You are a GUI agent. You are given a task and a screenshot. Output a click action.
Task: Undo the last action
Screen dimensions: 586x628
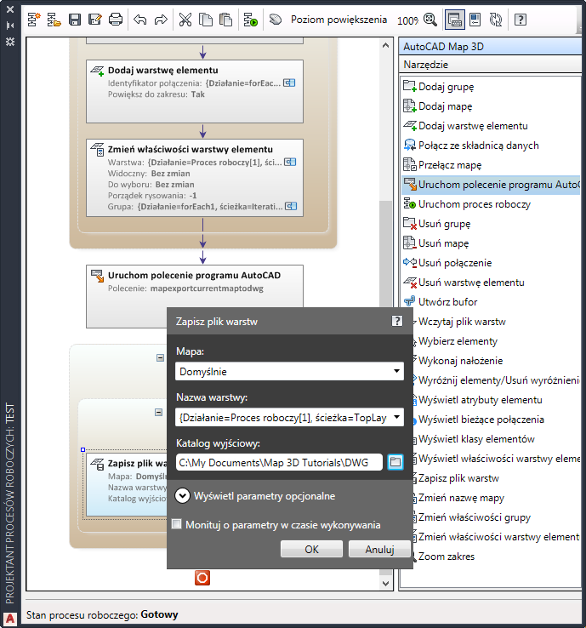[x=140, y=20]
